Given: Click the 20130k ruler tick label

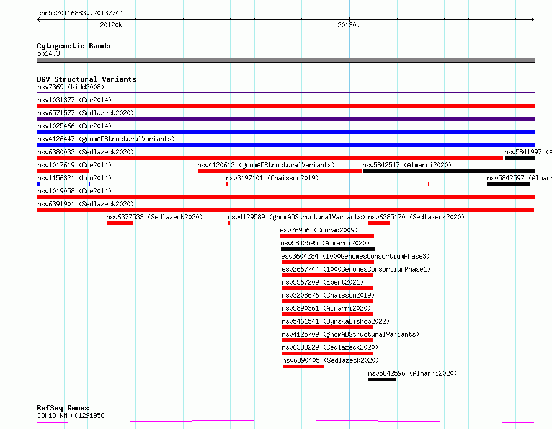Looking at the screenshot, I should click(349, 25).
